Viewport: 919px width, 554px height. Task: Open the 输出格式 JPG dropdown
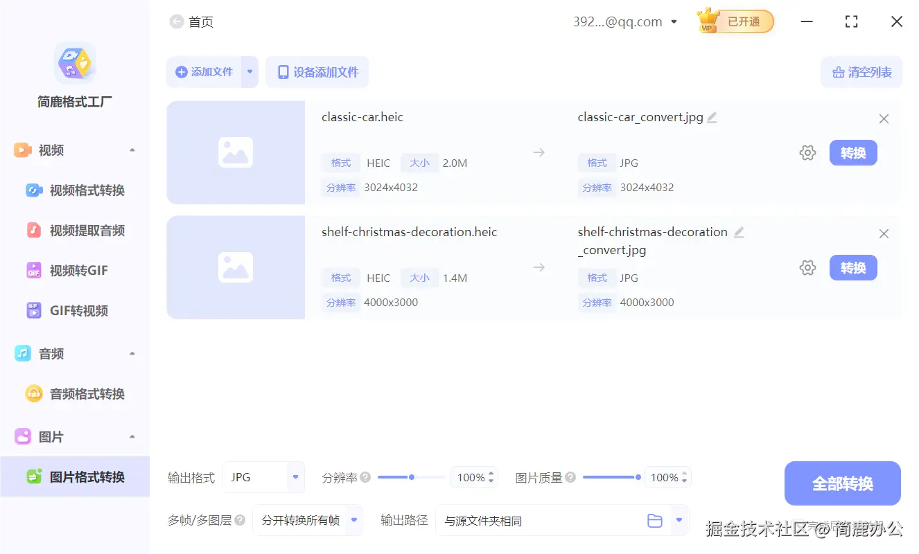point(263,477)
